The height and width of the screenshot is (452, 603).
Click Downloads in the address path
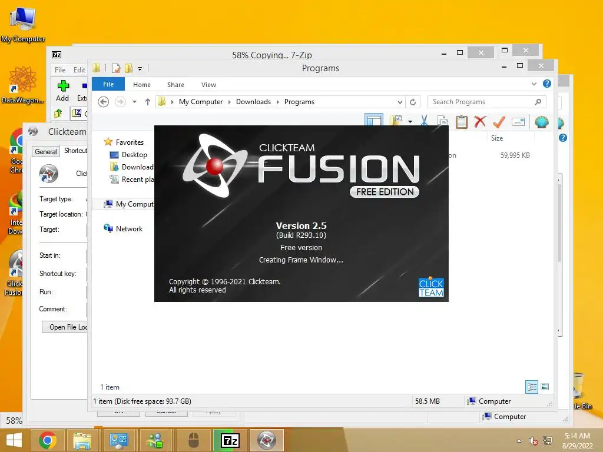click(253, 102)
